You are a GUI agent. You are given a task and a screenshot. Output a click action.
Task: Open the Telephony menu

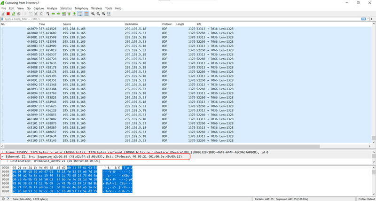coord(81,8)
